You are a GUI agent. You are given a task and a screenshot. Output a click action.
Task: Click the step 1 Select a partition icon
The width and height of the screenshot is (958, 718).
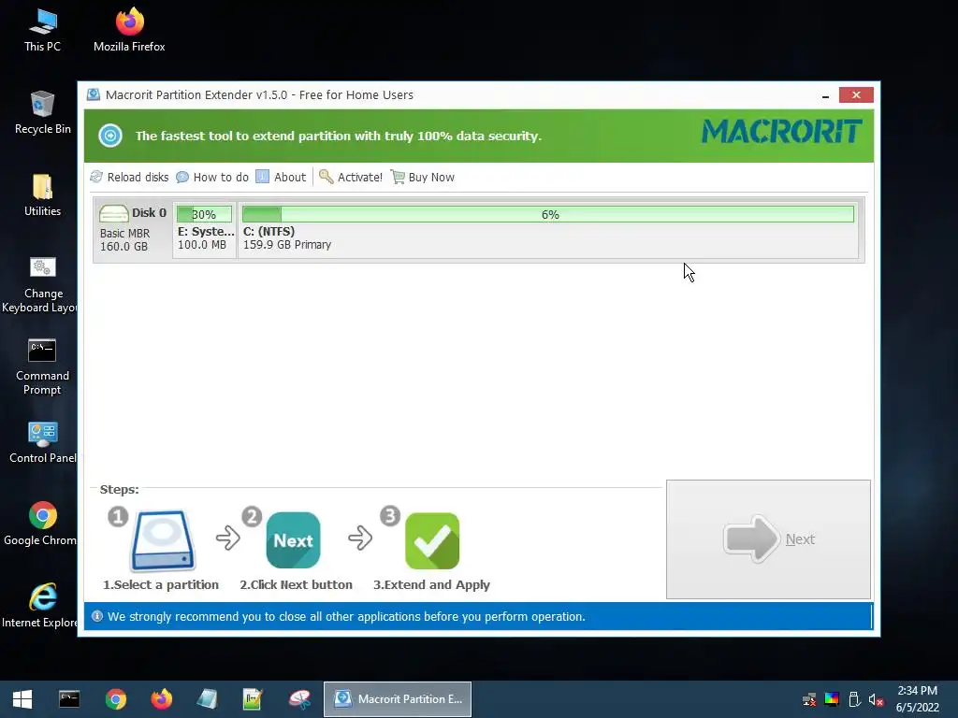point(163,540)
